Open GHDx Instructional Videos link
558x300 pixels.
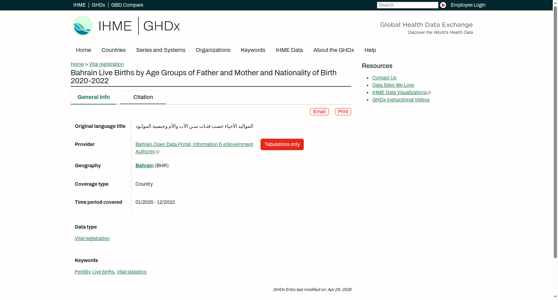click(401, 100)
